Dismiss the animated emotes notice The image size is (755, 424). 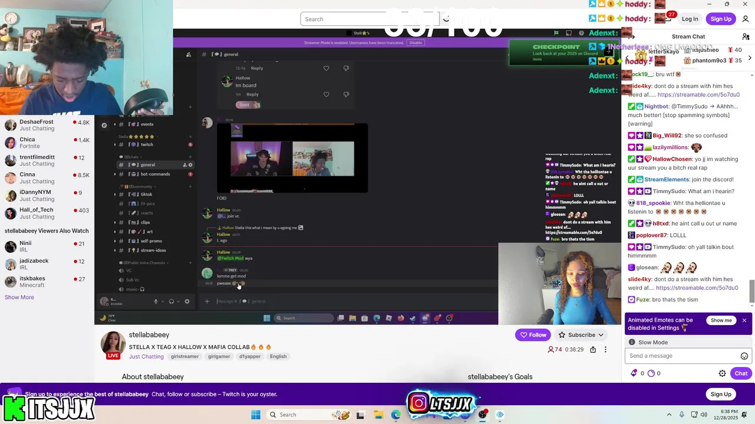click(744, 320)
